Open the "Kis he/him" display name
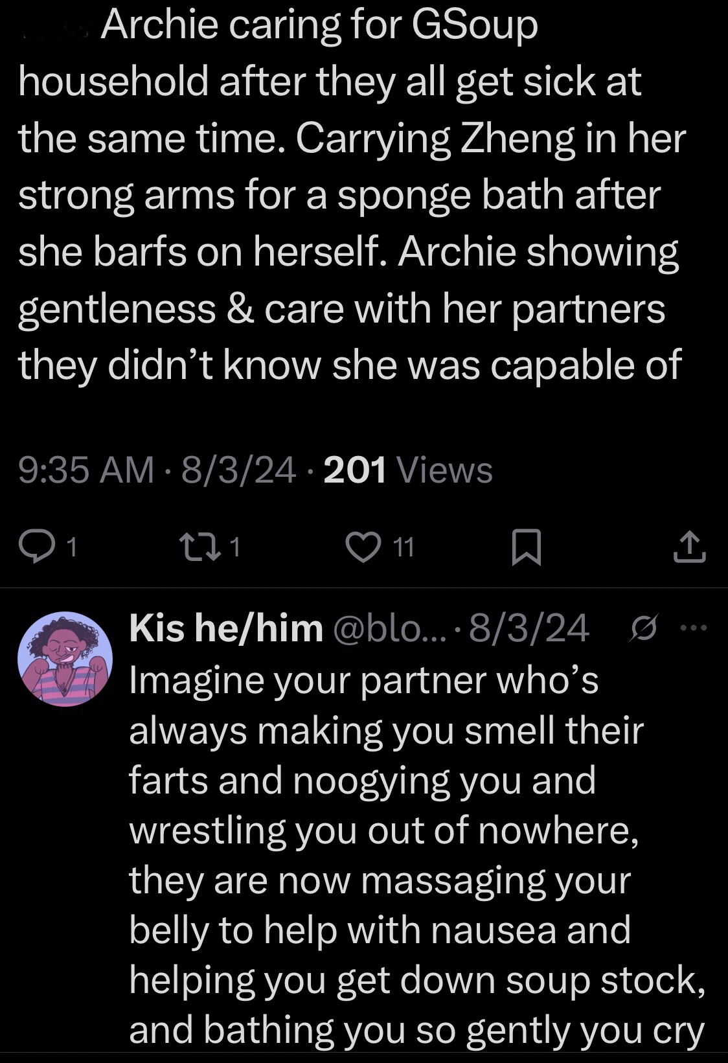Image resolution: width=728 pixels, height=1063 pixels. (x=226, y=628)
